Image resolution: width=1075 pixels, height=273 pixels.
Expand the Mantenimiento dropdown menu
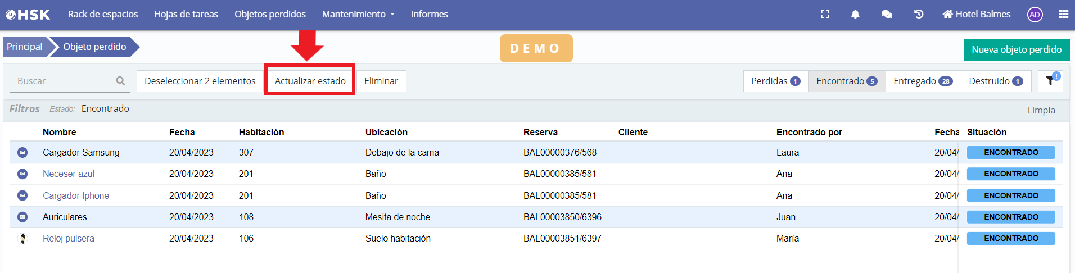point(358,15)
